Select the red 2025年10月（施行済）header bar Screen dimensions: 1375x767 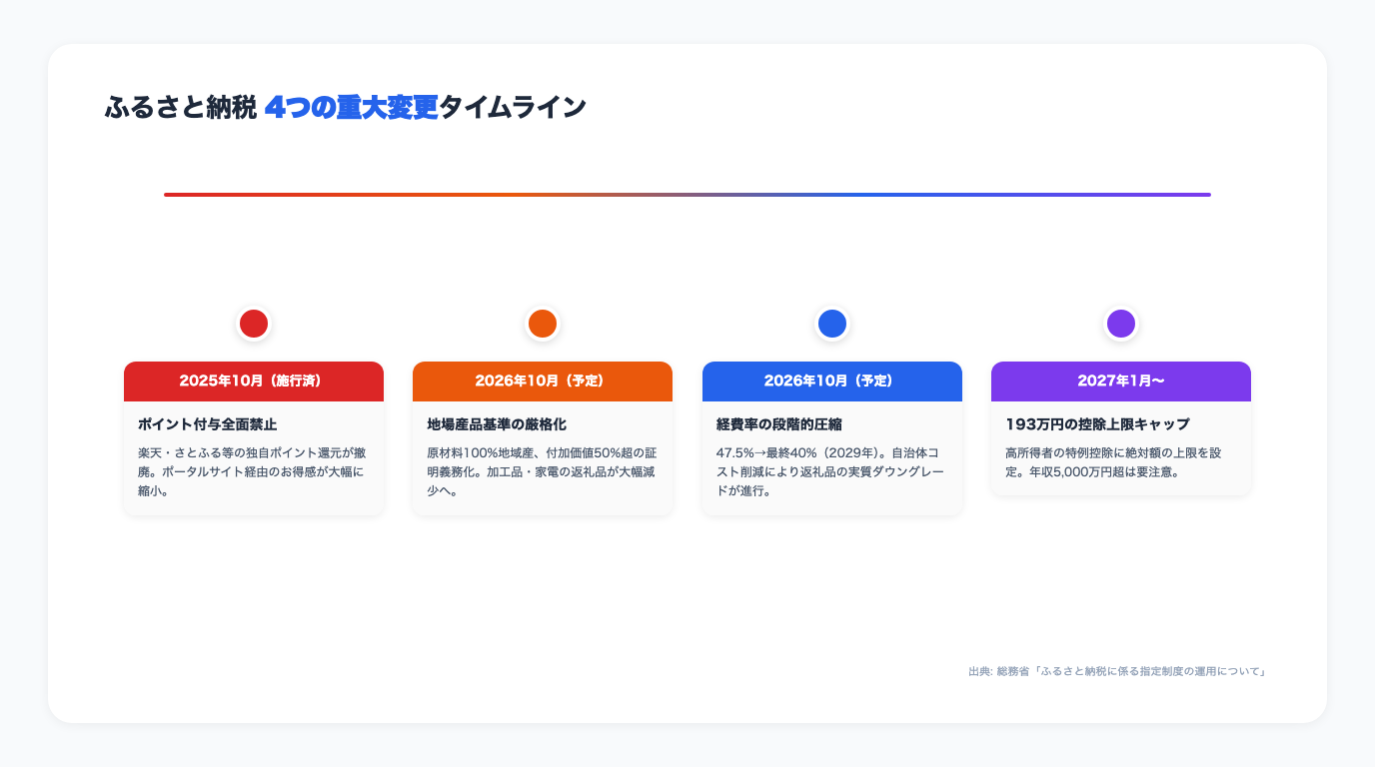254,381
